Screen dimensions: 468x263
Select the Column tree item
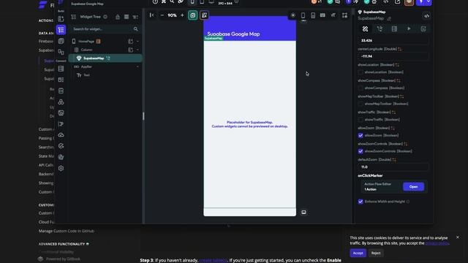pyautogui.click(x=86, y=50)
